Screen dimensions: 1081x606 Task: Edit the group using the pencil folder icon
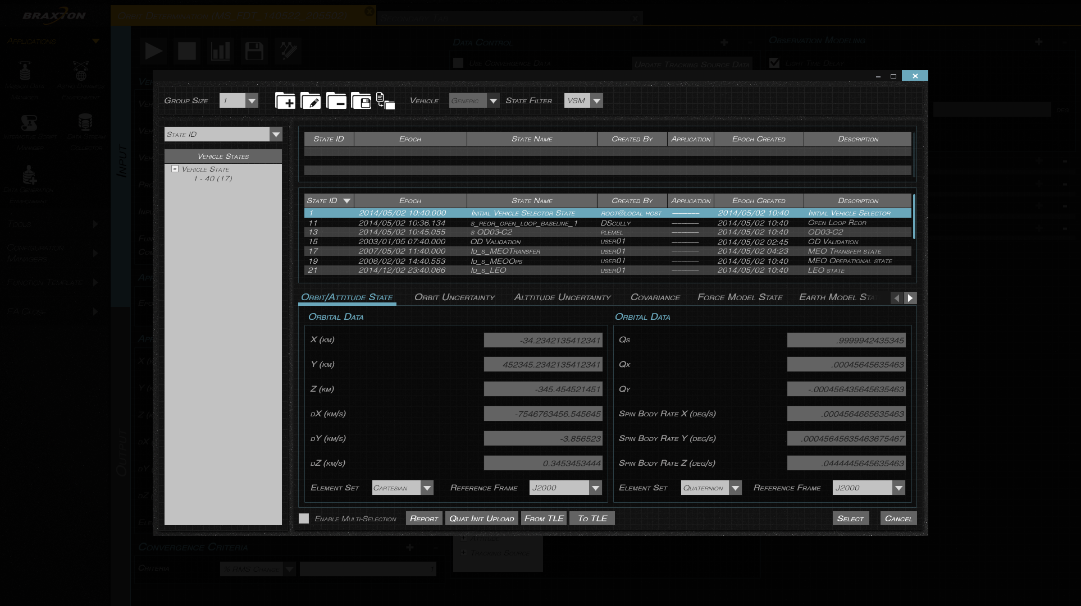click(x=312, y=101)
